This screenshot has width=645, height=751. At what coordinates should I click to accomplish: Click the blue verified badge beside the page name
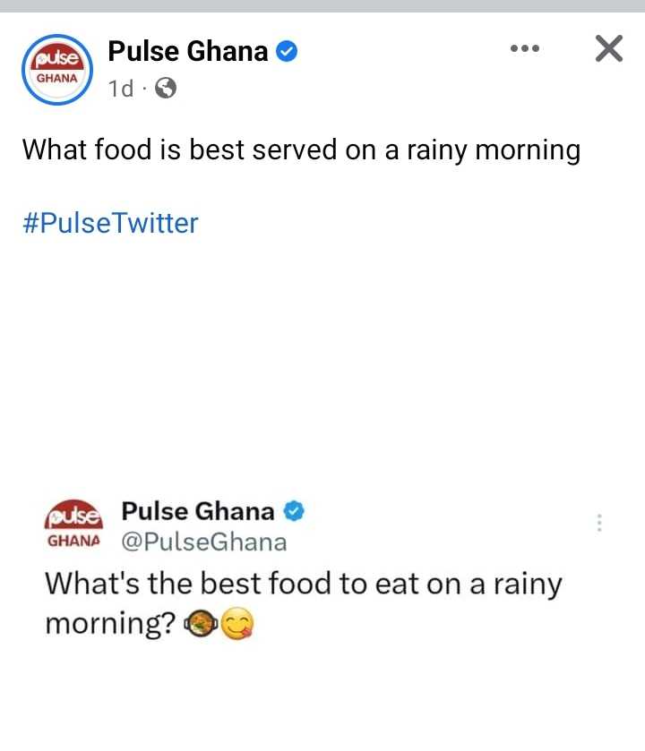point(287,52)
